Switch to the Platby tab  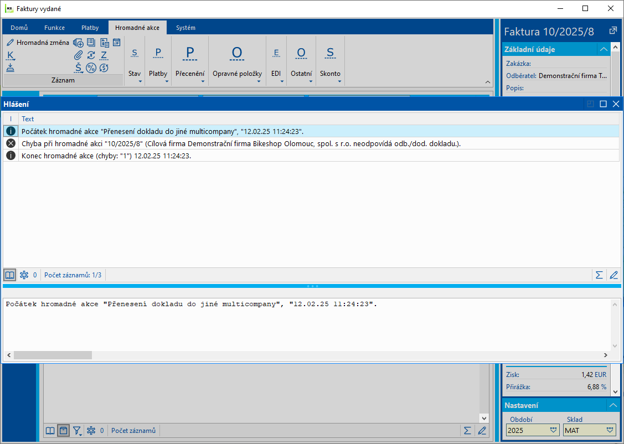click(x=90, y=28)
